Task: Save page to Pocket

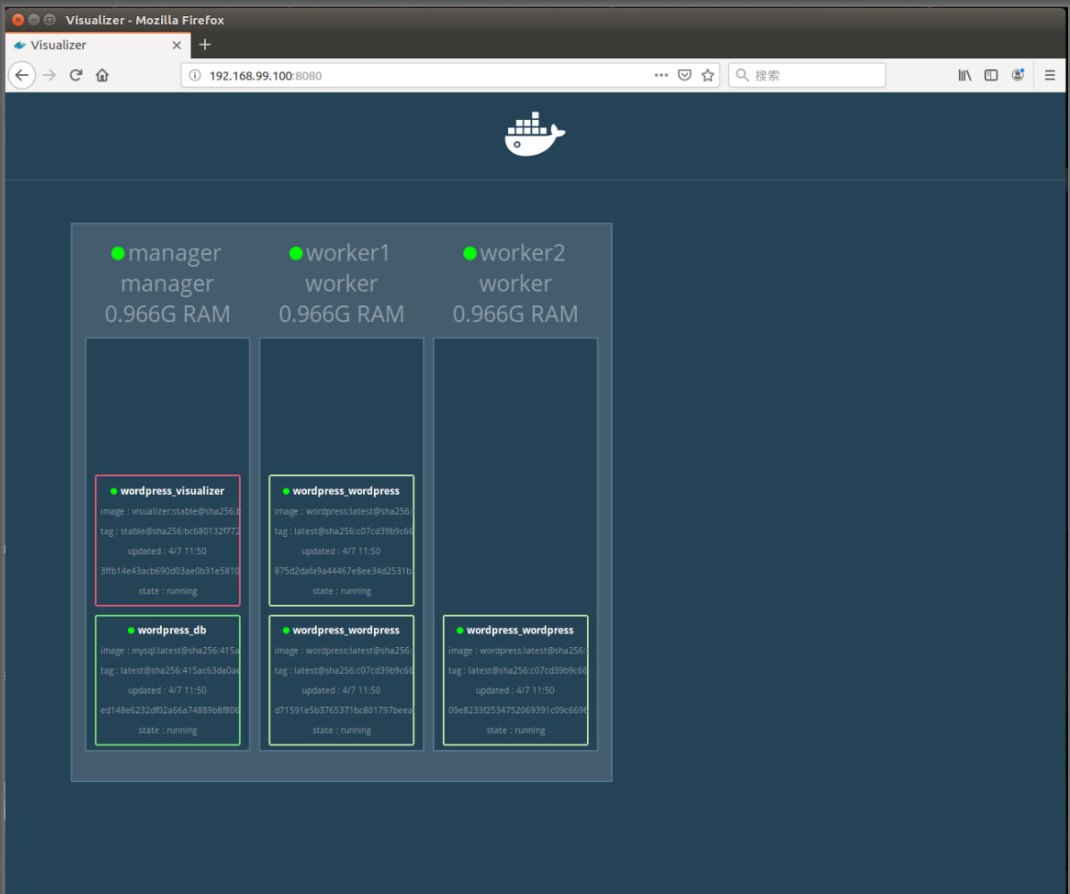Action: (x=684, y=75)
